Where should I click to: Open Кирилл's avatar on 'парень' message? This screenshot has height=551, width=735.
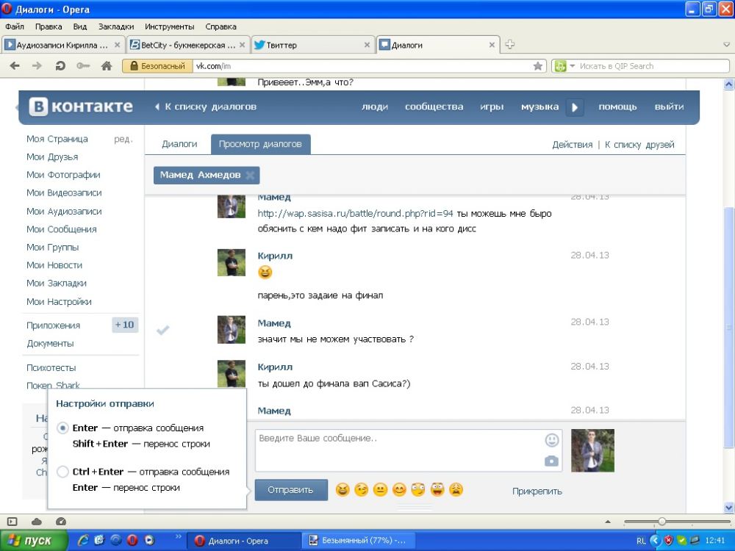click(x=232, y=263)
